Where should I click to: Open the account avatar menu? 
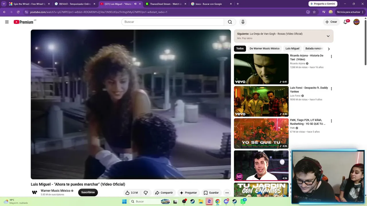click(x=356, y=22)
